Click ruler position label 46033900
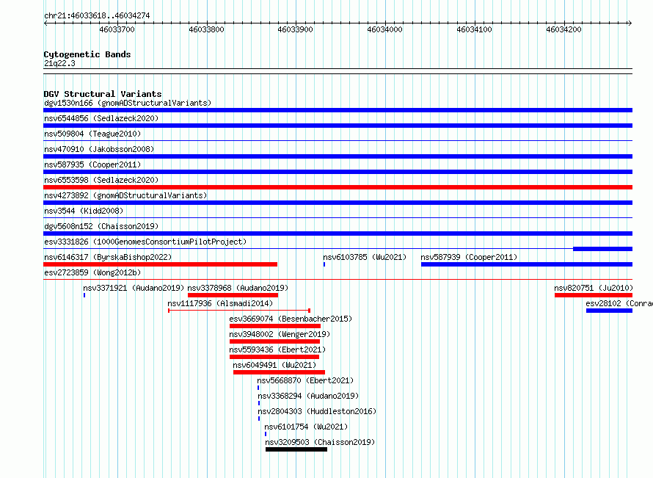653x478 pixels. [295, 29]
